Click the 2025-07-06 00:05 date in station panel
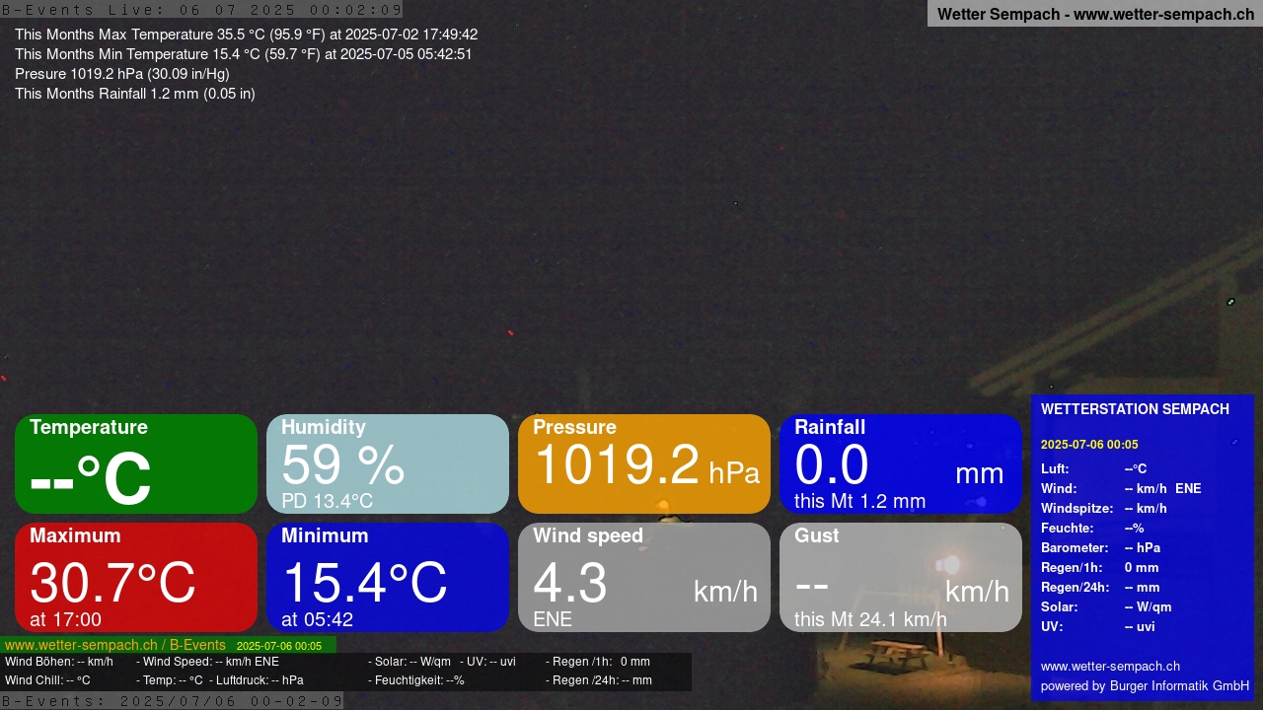 click(x=1089, y=445)
